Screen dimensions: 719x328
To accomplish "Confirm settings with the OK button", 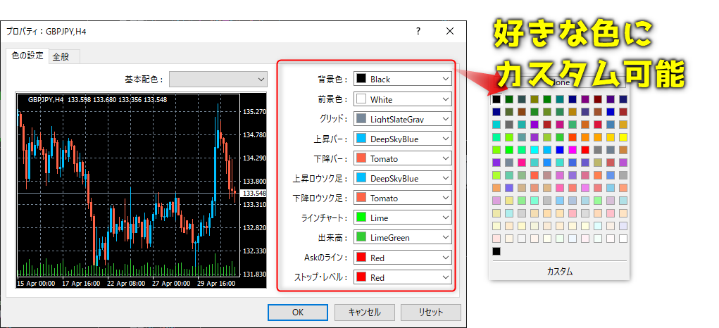I will click(x=298, y=313).
